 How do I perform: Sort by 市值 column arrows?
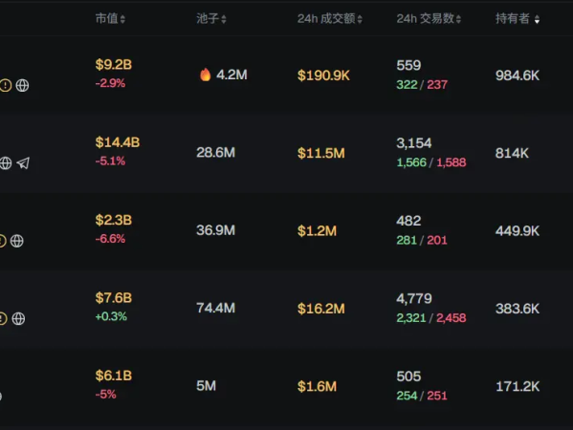pos(122,19)
